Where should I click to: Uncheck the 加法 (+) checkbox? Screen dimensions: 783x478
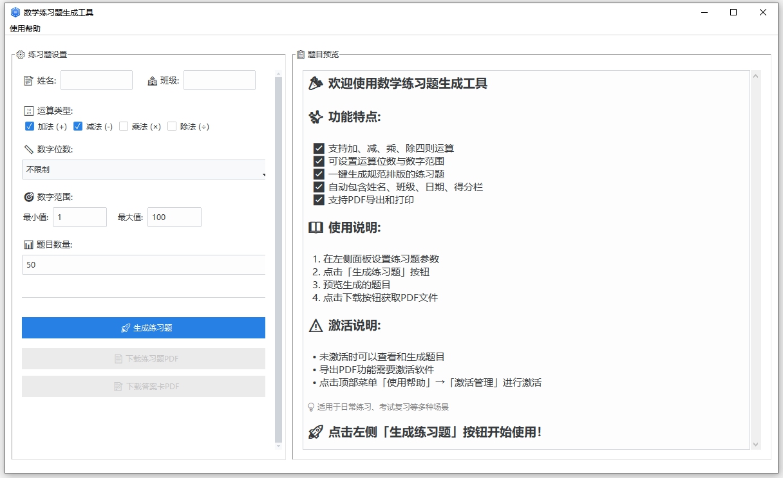click(x=29, y=126)
